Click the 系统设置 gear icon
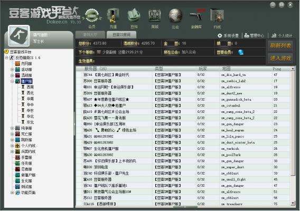This screenshot has height=211, width=300. 220,35
